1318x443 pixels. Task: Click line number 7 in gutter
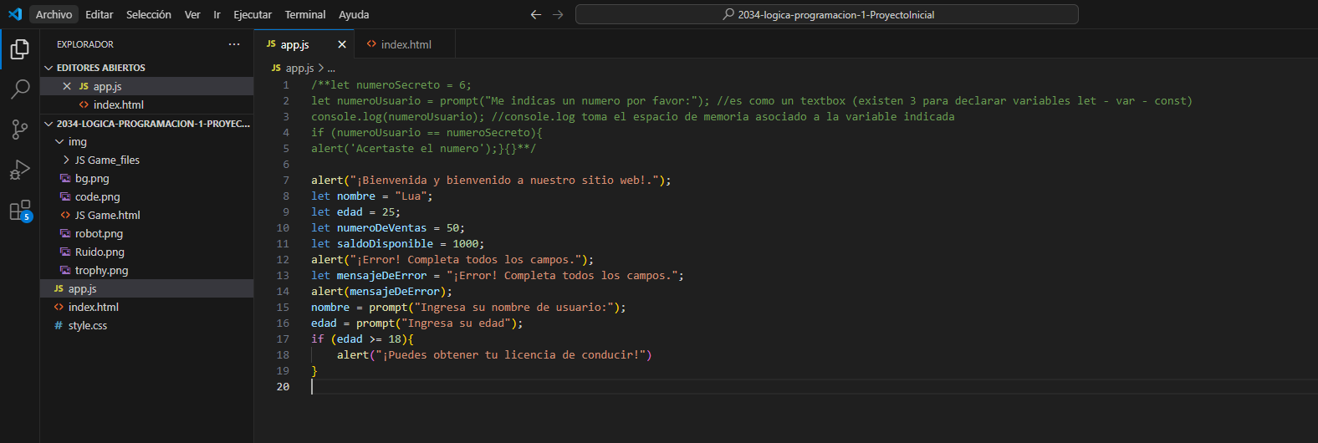click(x=286, y=180)
